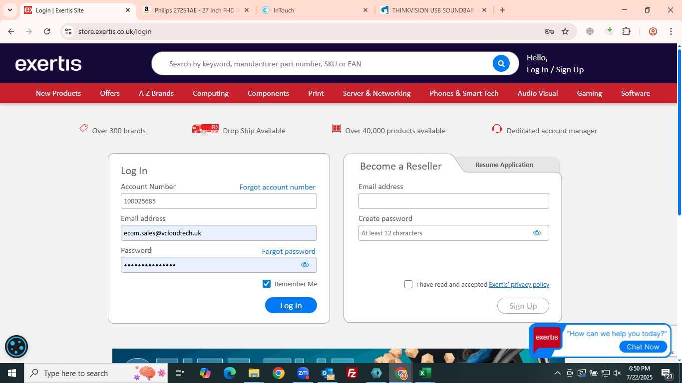Open Excel from taskbar
Image resolution: width=682 pixels, height=383 pixels.
[x=425, y=373]
